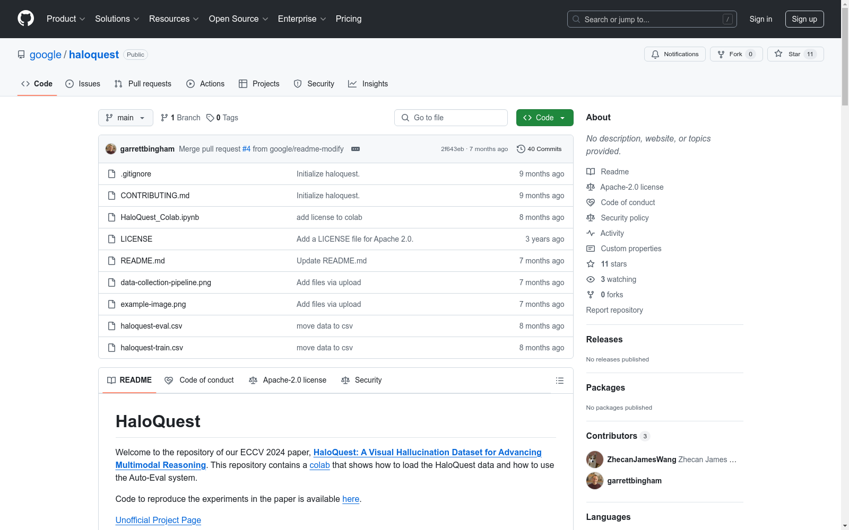Screen dimensions: 849x530
Task: Click the Notifications bell icon
Action: pyautogui.click(x=655, y=54)
